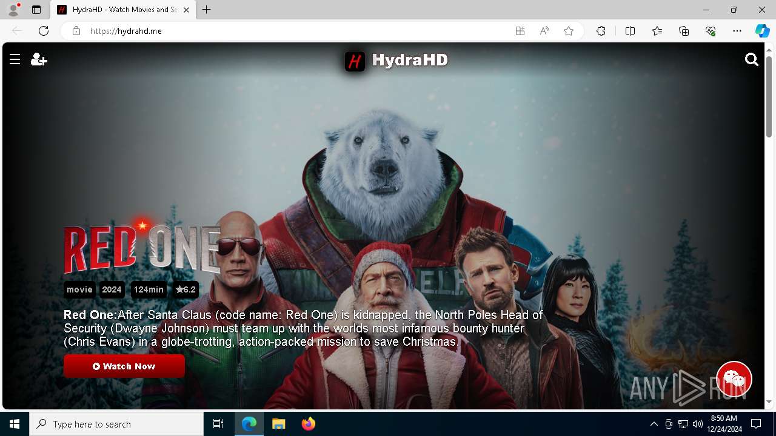Open the network status icon

click(683, 424)
